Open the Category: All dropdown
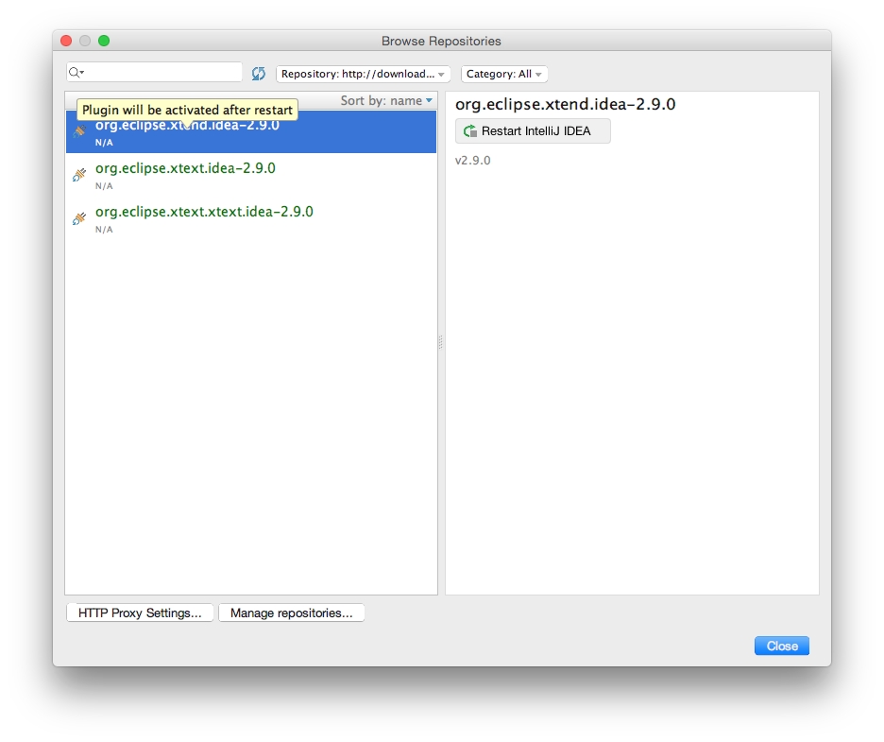 pos(504,74)
